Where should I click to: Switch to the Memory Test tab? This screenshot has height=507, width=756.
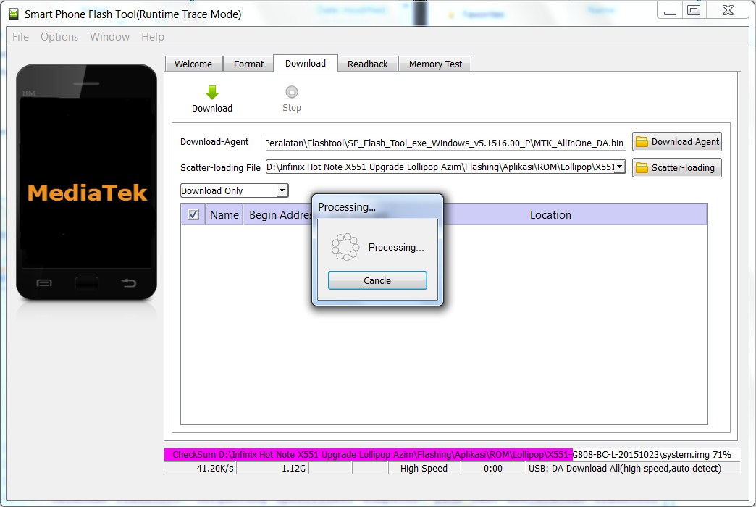tap(434, 64)
